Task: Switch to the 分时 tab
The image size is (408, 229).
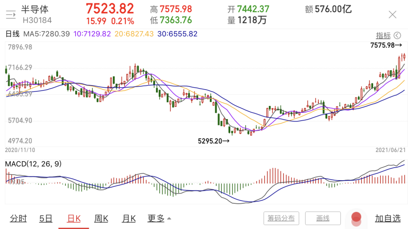Action: point(18,218)
